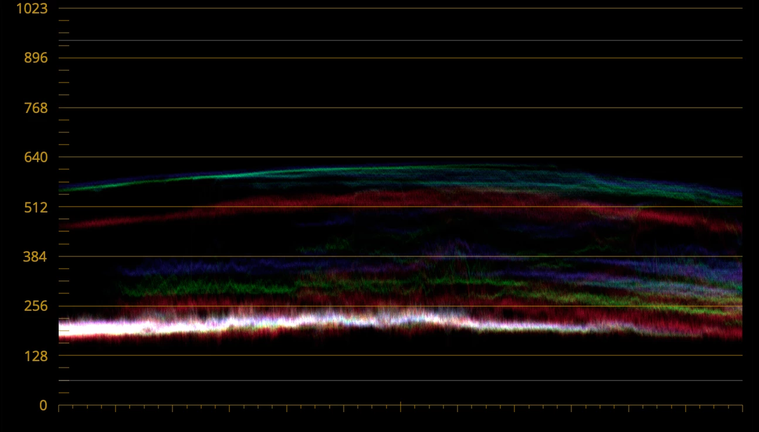Click the blue trace just below 384

click(235, 268)
